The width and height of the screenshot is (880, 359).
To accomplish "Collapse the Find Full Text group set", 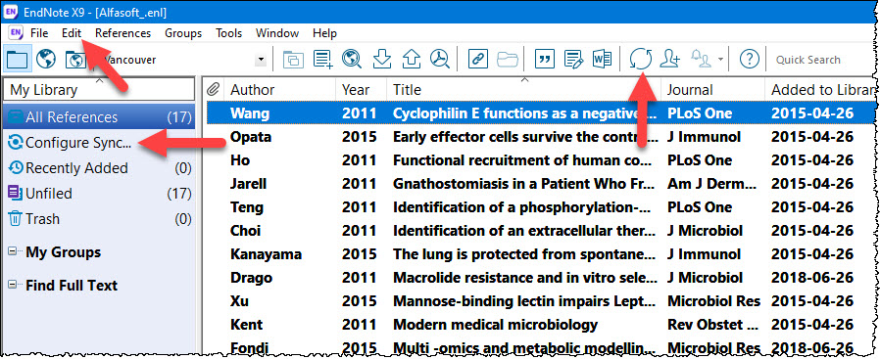I will (x=13, y=285).
